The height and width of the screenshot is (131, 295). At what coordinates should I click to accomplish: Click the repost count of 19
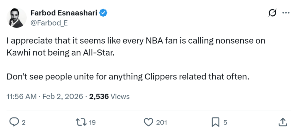[x=92, y=122]
